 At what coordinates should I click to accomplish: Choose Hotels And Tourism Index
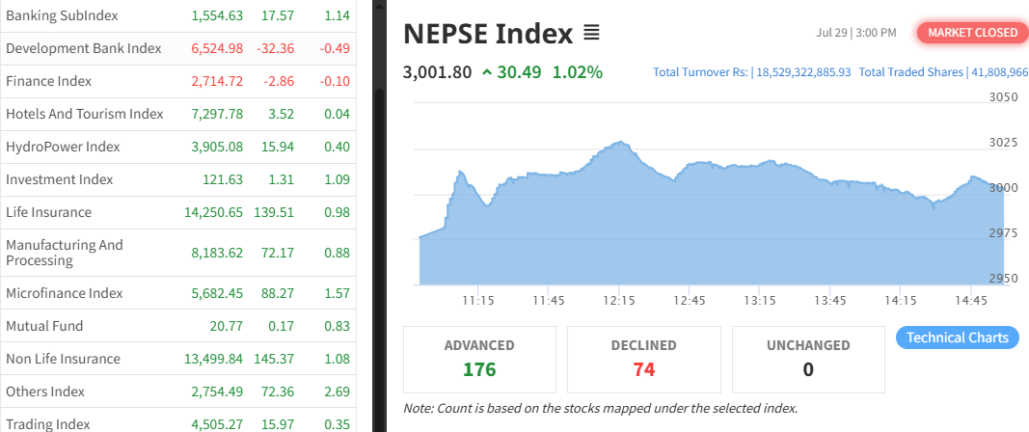tap(177, 114)
